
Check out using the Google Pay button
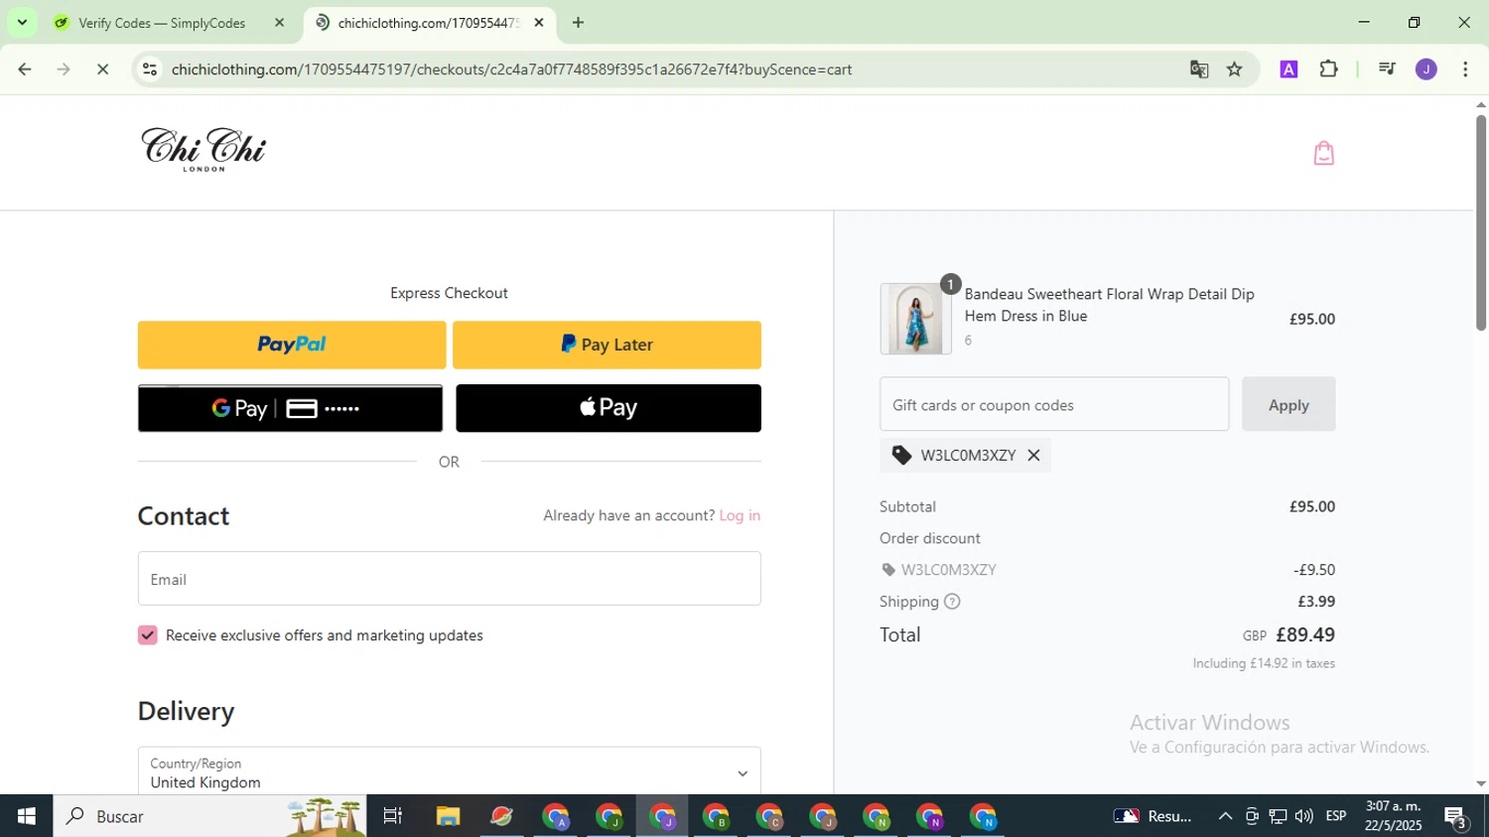tap(290, 408)
